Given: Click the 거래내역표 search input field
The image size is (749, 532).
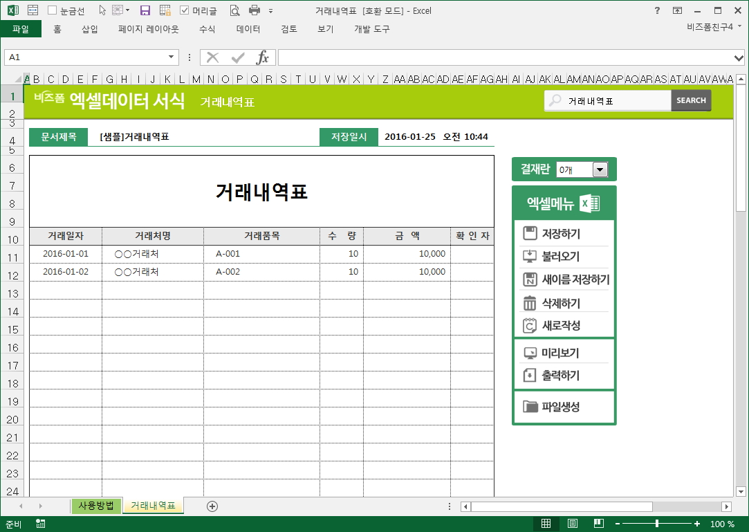Looking at the screenshot, I should tap(616, 101).
